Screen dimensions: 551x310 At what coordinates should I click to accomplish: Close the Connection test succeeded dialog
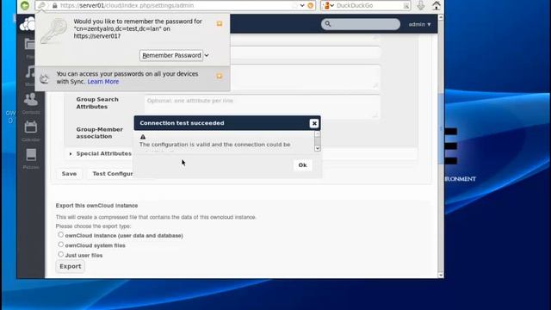pyautogui.click(x=314, y=123)
